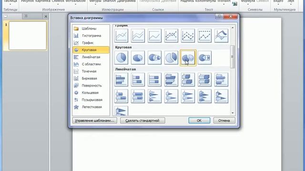Open the Точечная chart category
Screen dimensions: 305x171
(x=91, y=71)
